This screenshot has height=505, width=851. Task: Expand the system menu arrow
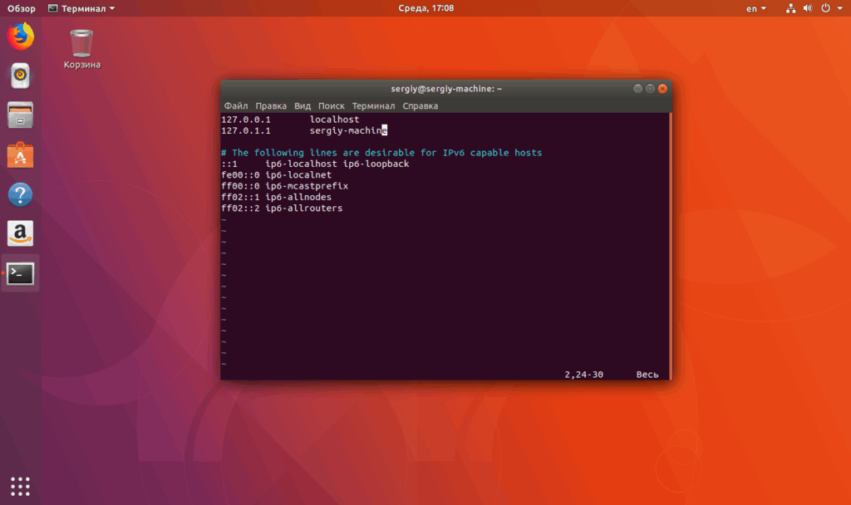pos(839,8)
